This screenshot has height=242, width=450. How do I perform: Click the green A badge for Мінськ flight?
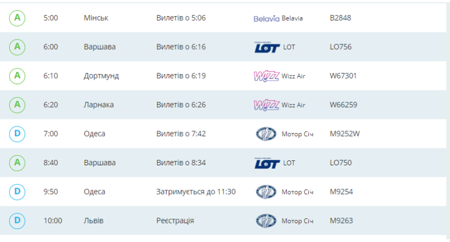17,18
